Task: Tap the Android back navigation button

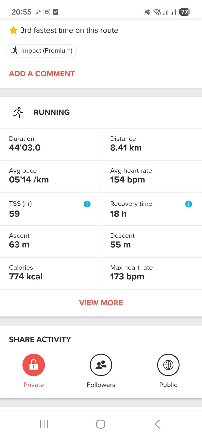Action: [157, 424]
